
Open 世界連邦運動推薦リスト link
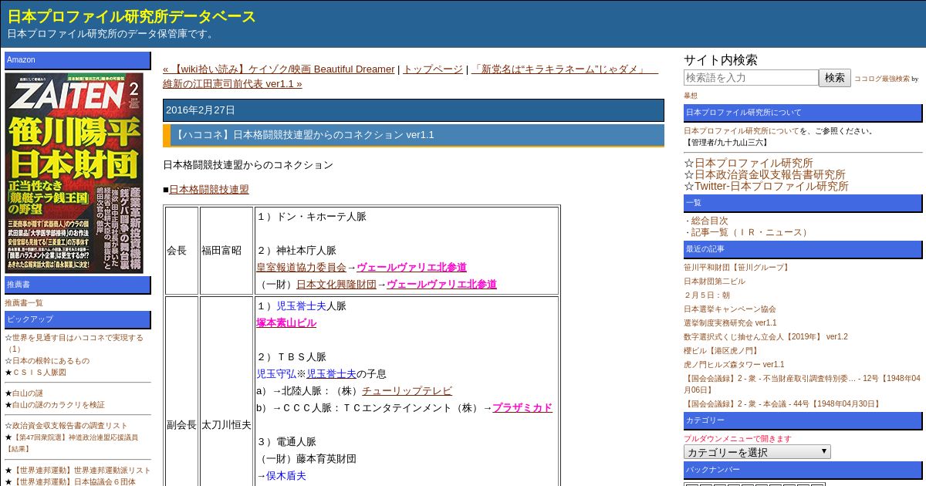82,470
